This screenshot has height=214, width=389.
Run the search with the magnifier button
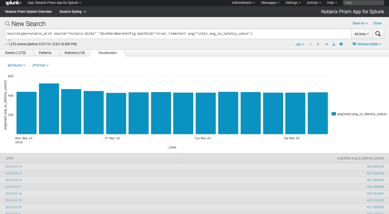(x=378, y=34)
